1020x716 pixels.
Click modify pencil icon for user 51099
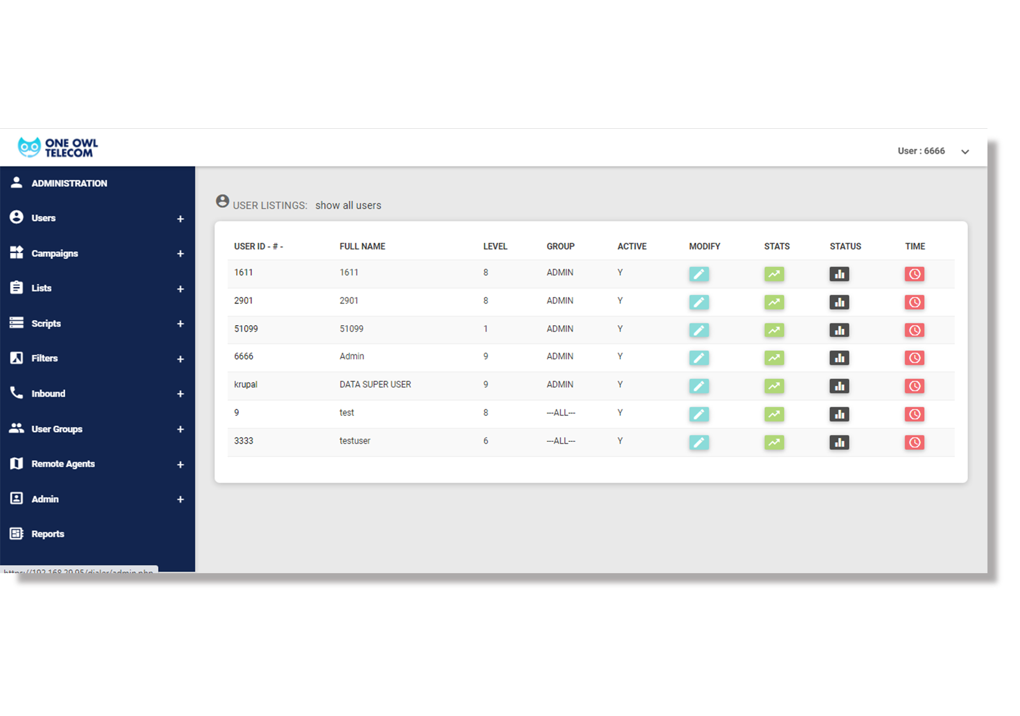click(x=699, y=330)
